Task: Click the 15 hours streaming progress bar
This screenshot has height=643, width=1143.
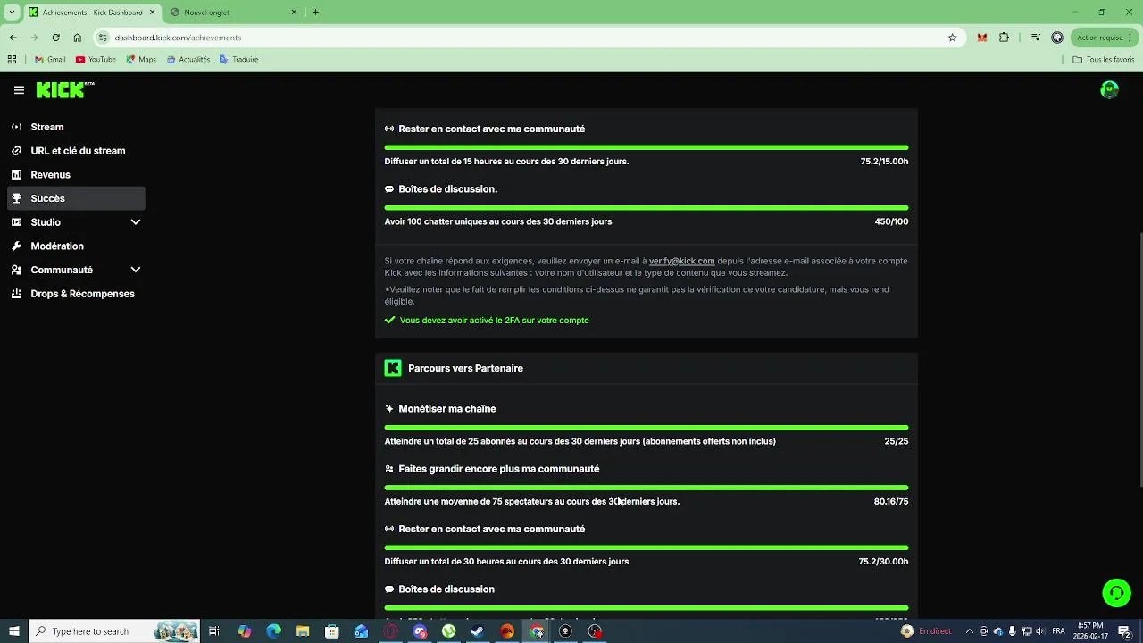Action: [x=647, y=147]
